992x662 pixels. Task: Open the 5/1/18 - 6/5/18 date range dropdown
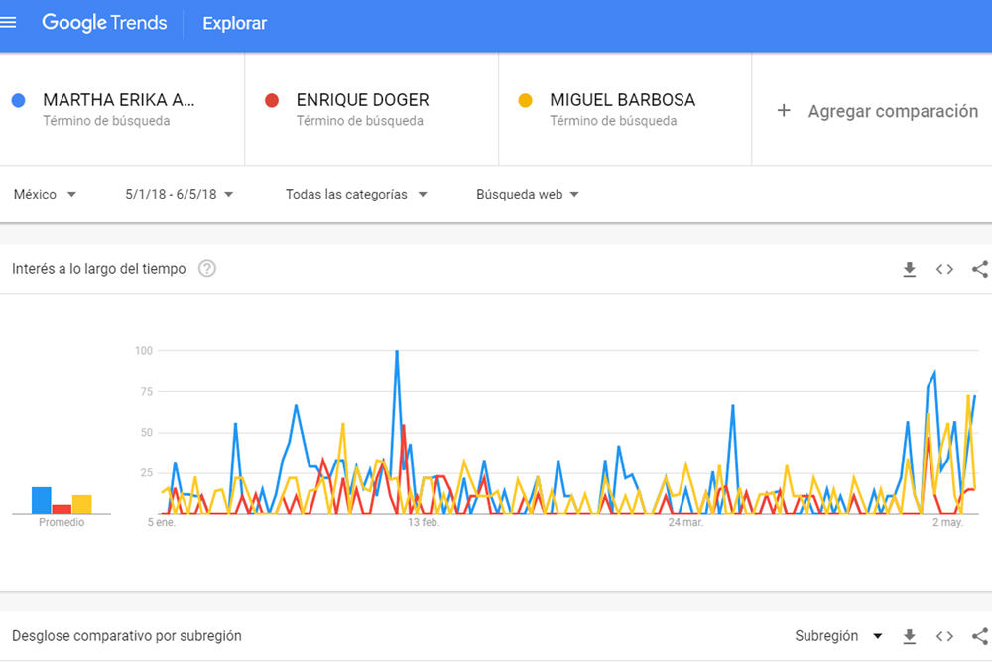click(x=179, y=195)
